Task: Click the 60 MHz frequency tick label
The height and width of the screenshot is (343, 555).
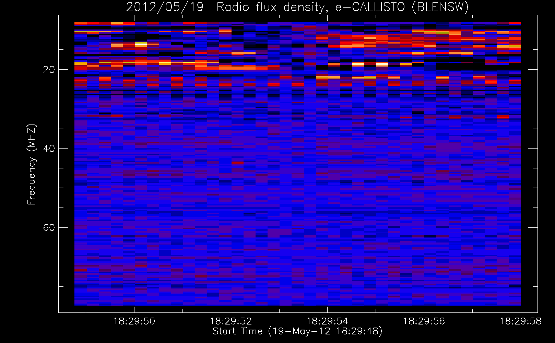Action: point(49,228)
